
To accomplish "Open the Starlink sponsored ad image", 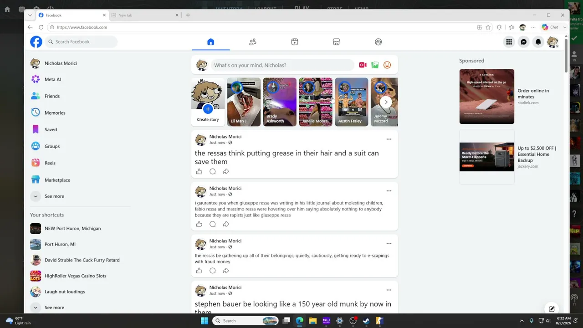I will tap(486, 97).
